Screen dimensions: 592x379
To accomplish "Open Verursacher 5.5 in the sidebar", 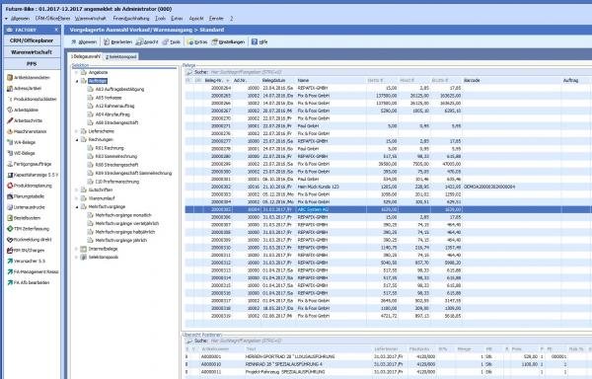I will pos(26,261).
